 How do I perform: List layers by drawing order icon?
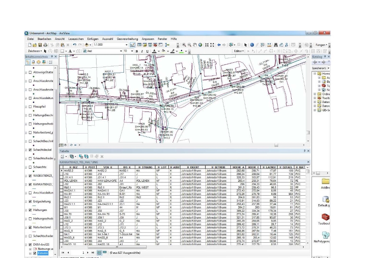pos(28,62)
